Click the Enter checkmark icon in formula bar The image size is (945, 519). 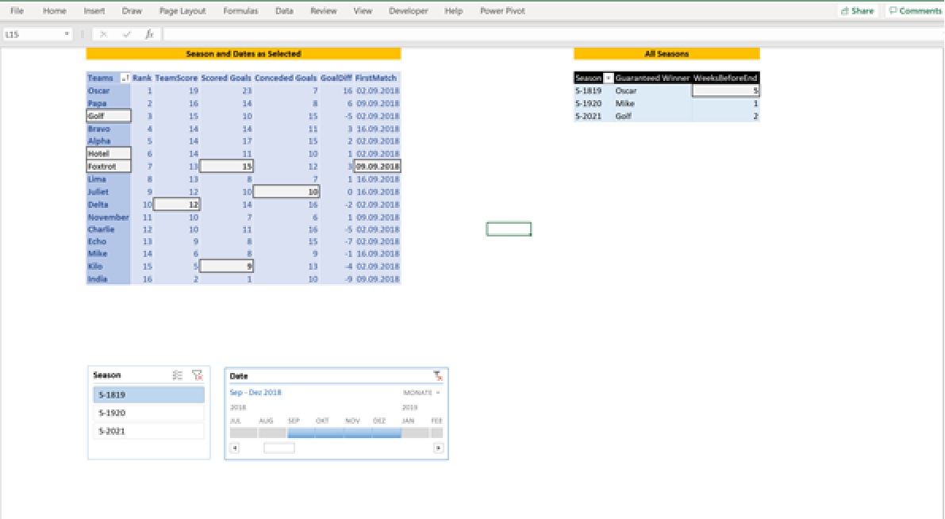127,34
